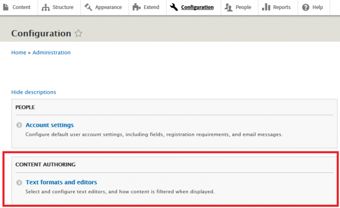
Task: Click arrow bullet beside Text formats and editors
Action: click(19, 182)
